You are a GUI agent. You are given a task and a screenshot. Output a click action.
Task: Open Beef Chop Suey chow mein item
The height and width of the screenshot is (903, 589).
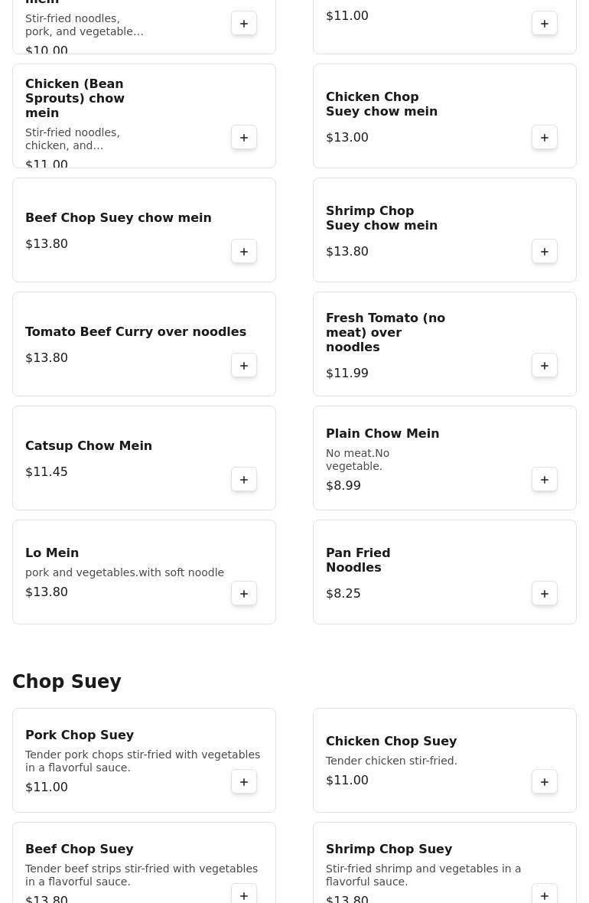click(118, 218)
